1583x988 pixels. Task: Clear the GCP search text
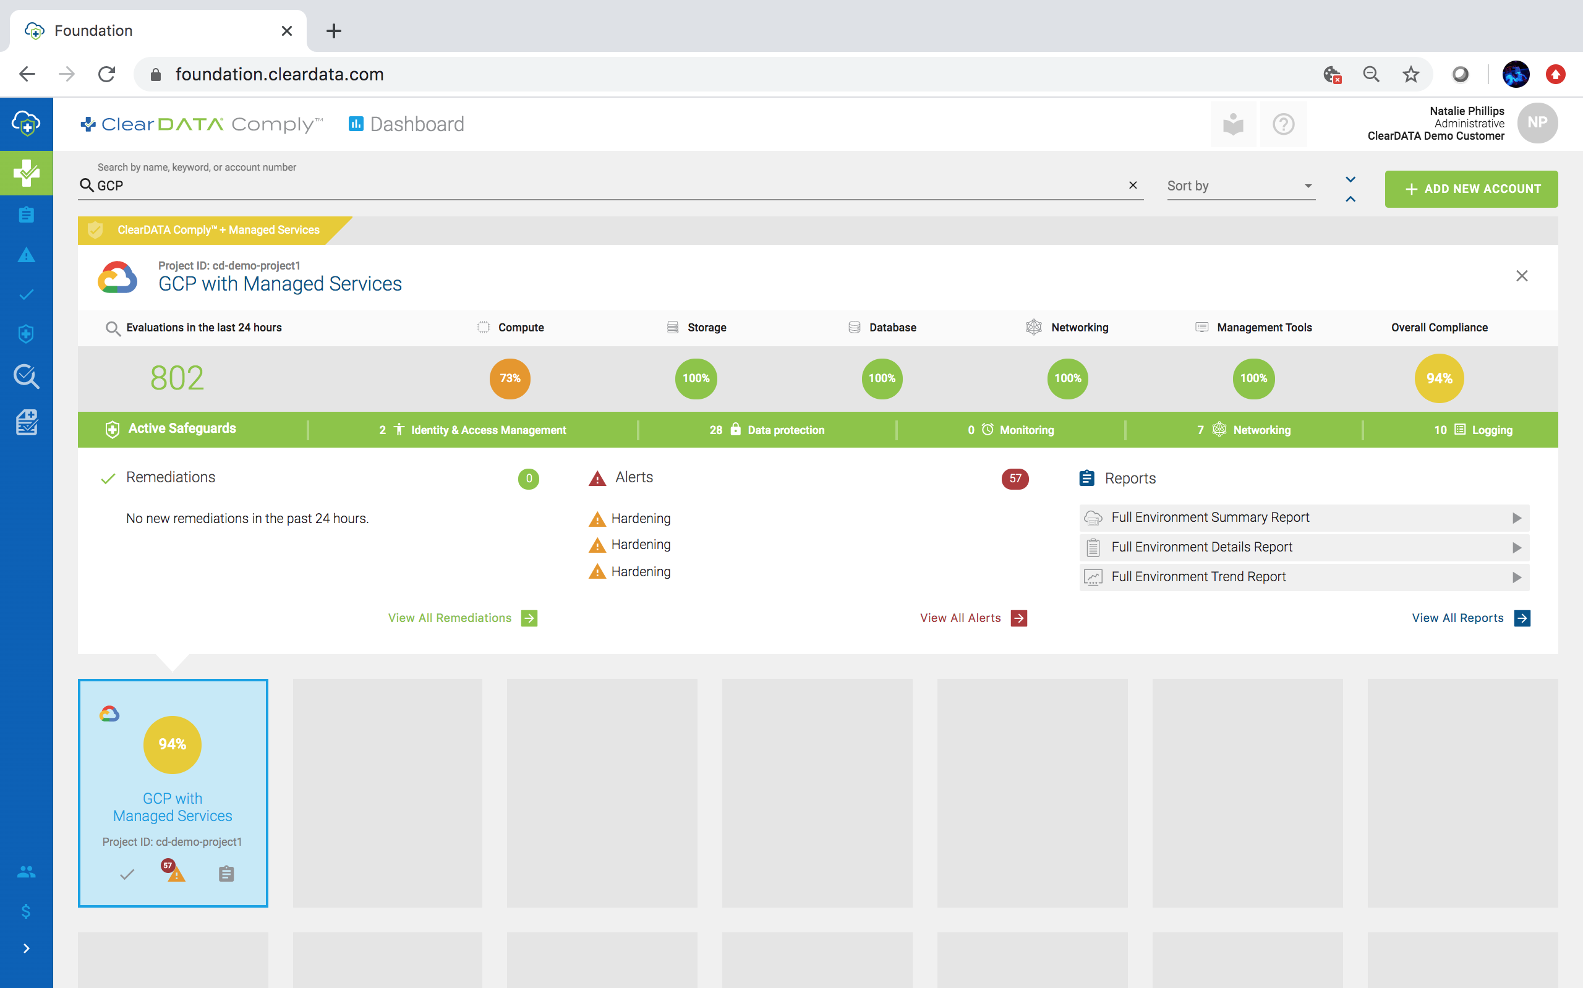(x=1133, y=185)
